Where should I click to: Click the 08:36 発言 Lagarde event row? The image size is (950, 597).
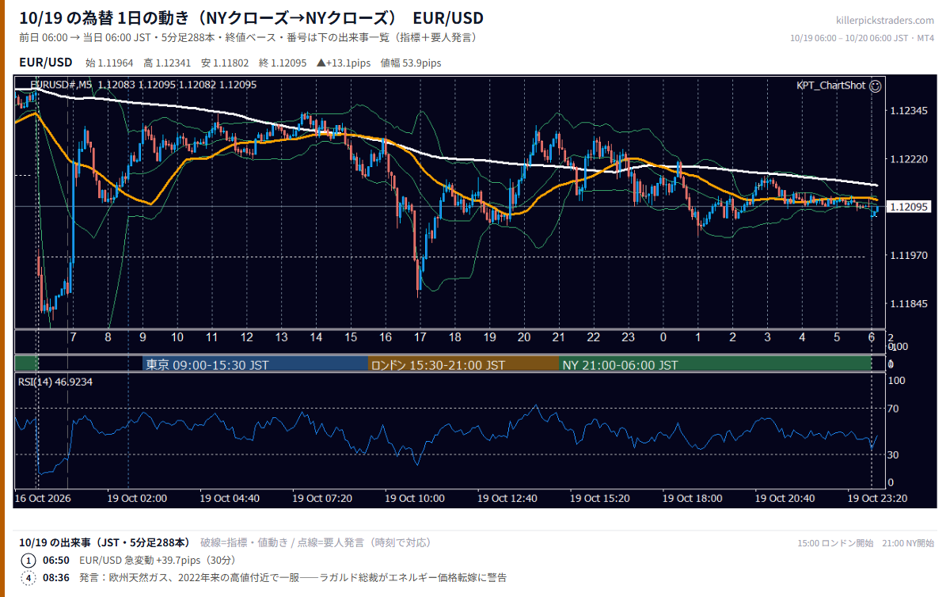pyautogui.click(x=264, y=577)
